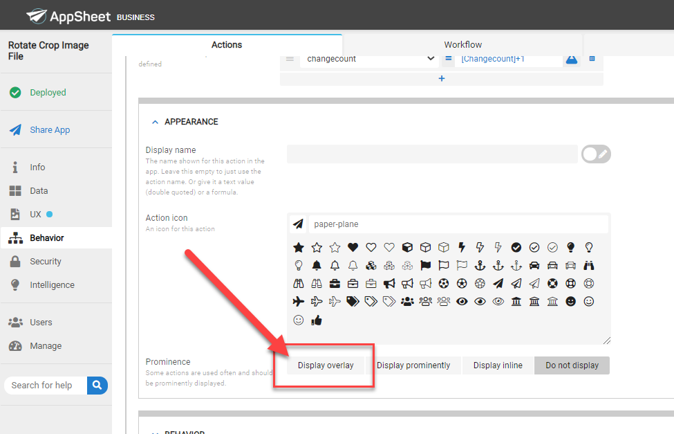This screenshot has height=434, width=674.
Task: Choose the solid users group icon in the grid
Action: click(x=407, y=301)
